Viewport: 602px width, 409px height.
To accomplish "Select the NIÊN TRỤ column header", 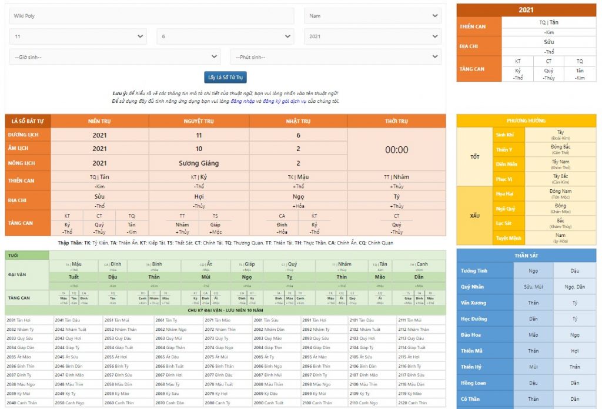I will (99, 121).
